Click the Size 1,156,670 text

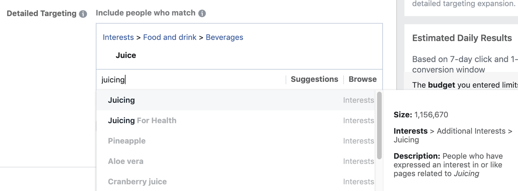click(x=421, y=115)
